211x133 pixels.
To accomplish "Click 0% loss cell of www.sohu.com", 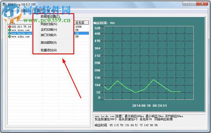I will click(77, 36).
